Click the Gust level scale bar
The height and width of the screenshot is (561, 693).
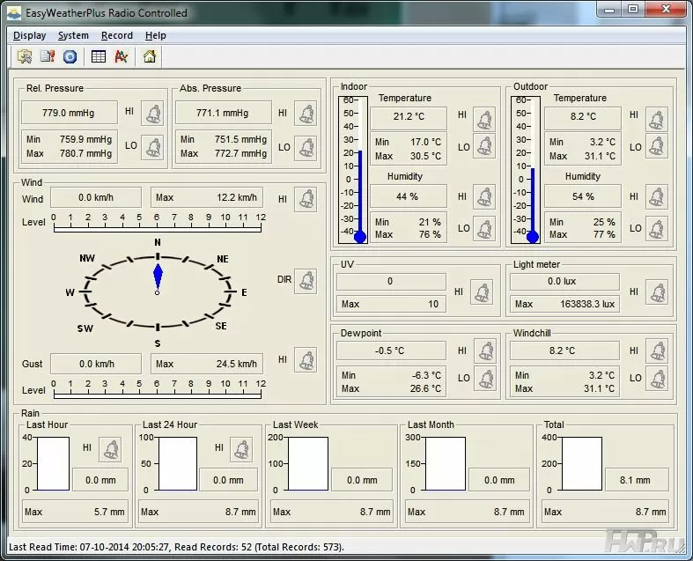coord(158,395)
